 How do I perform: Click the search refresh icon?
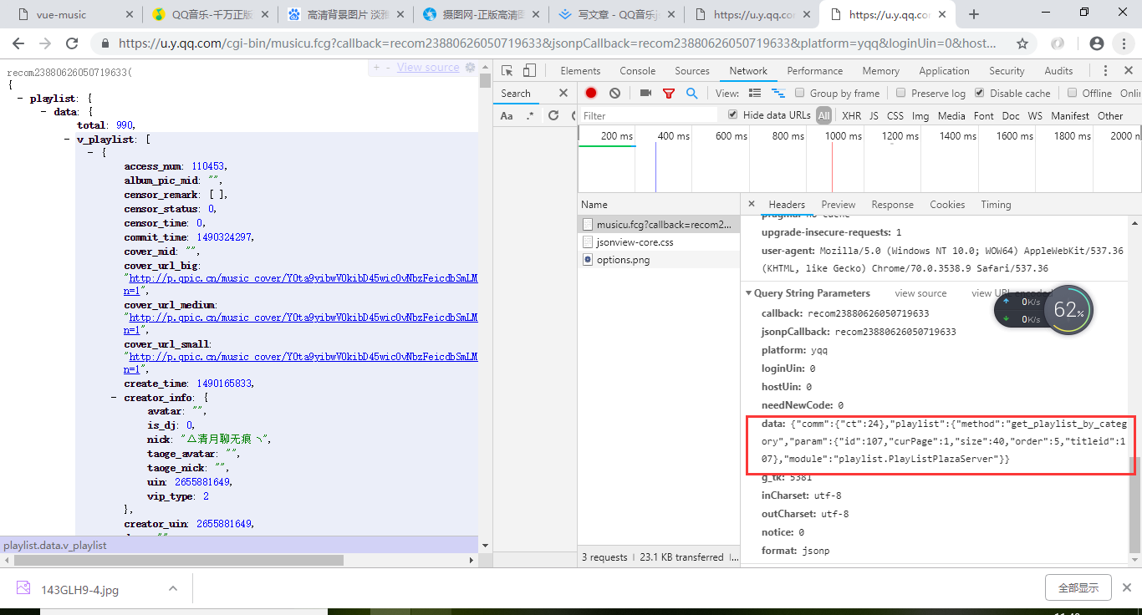553,115
